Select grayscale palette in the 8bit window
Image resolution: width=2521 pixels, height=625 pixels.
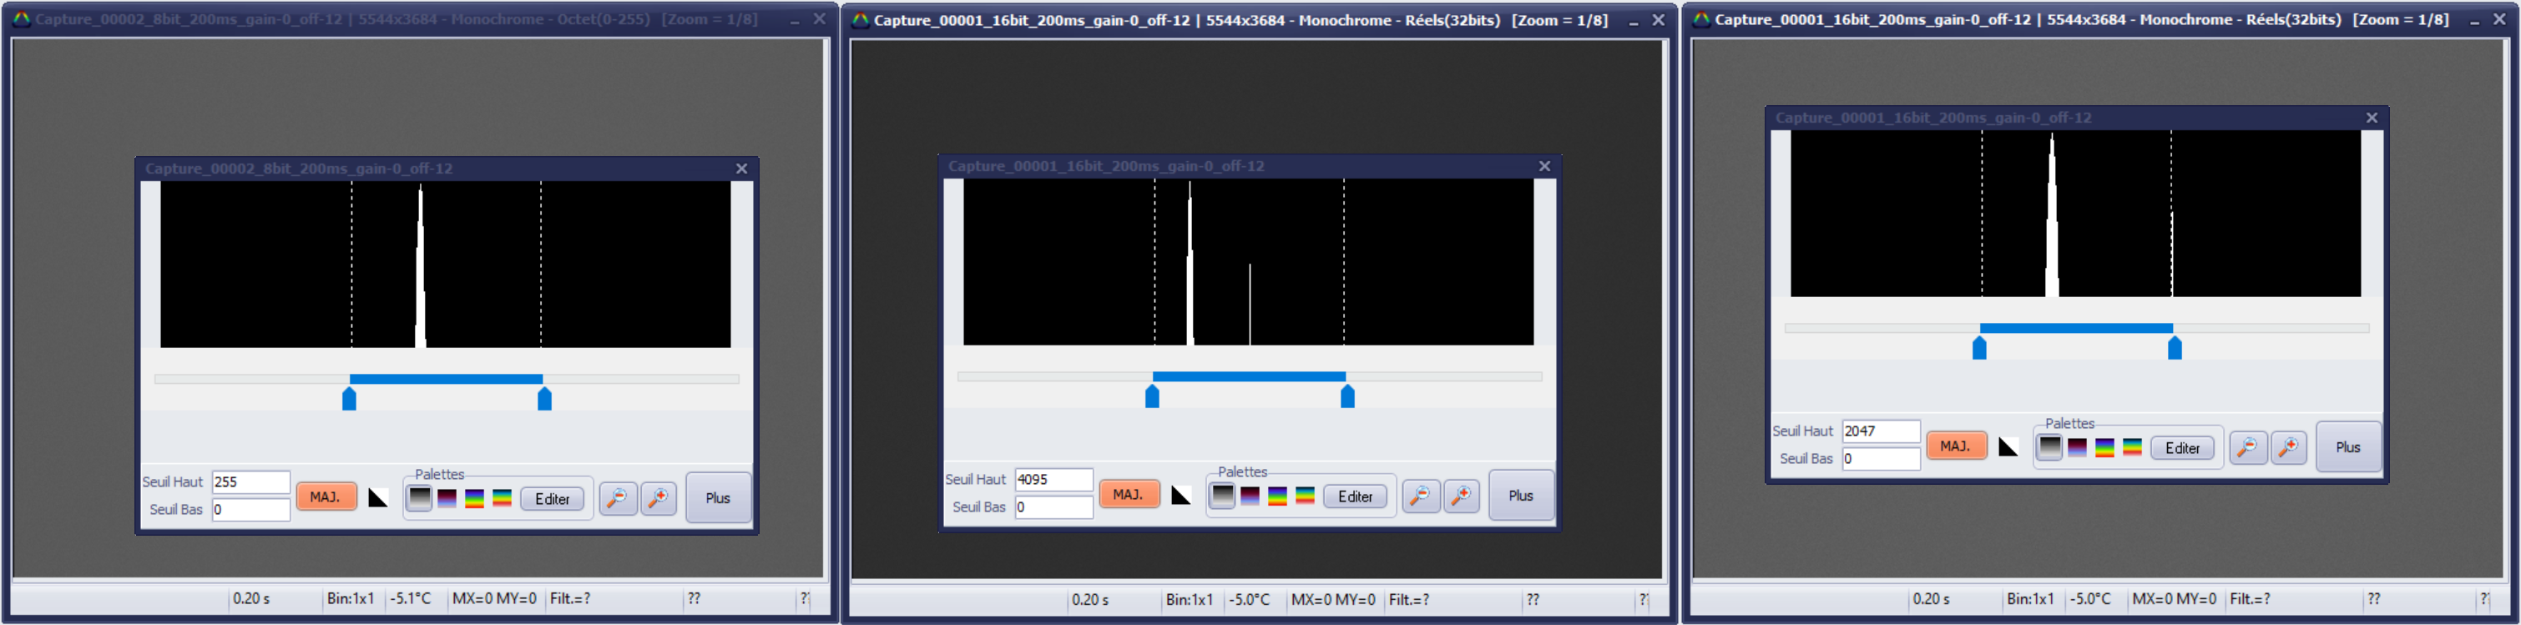click(419, 498)
